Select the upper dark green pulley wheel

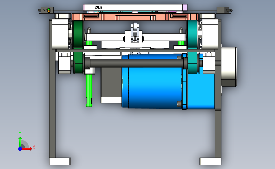click(78, 34)
